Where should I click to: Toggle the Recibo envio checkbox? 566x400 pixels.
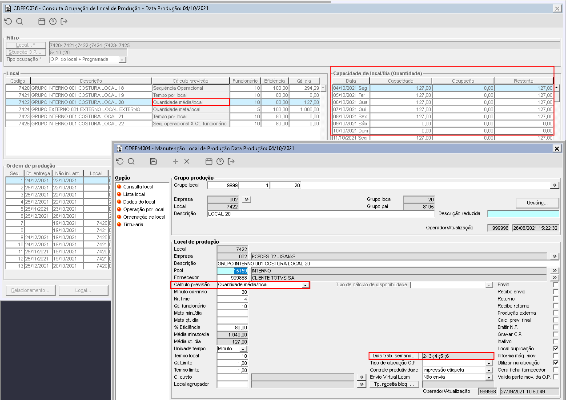(x=556, y=292)
